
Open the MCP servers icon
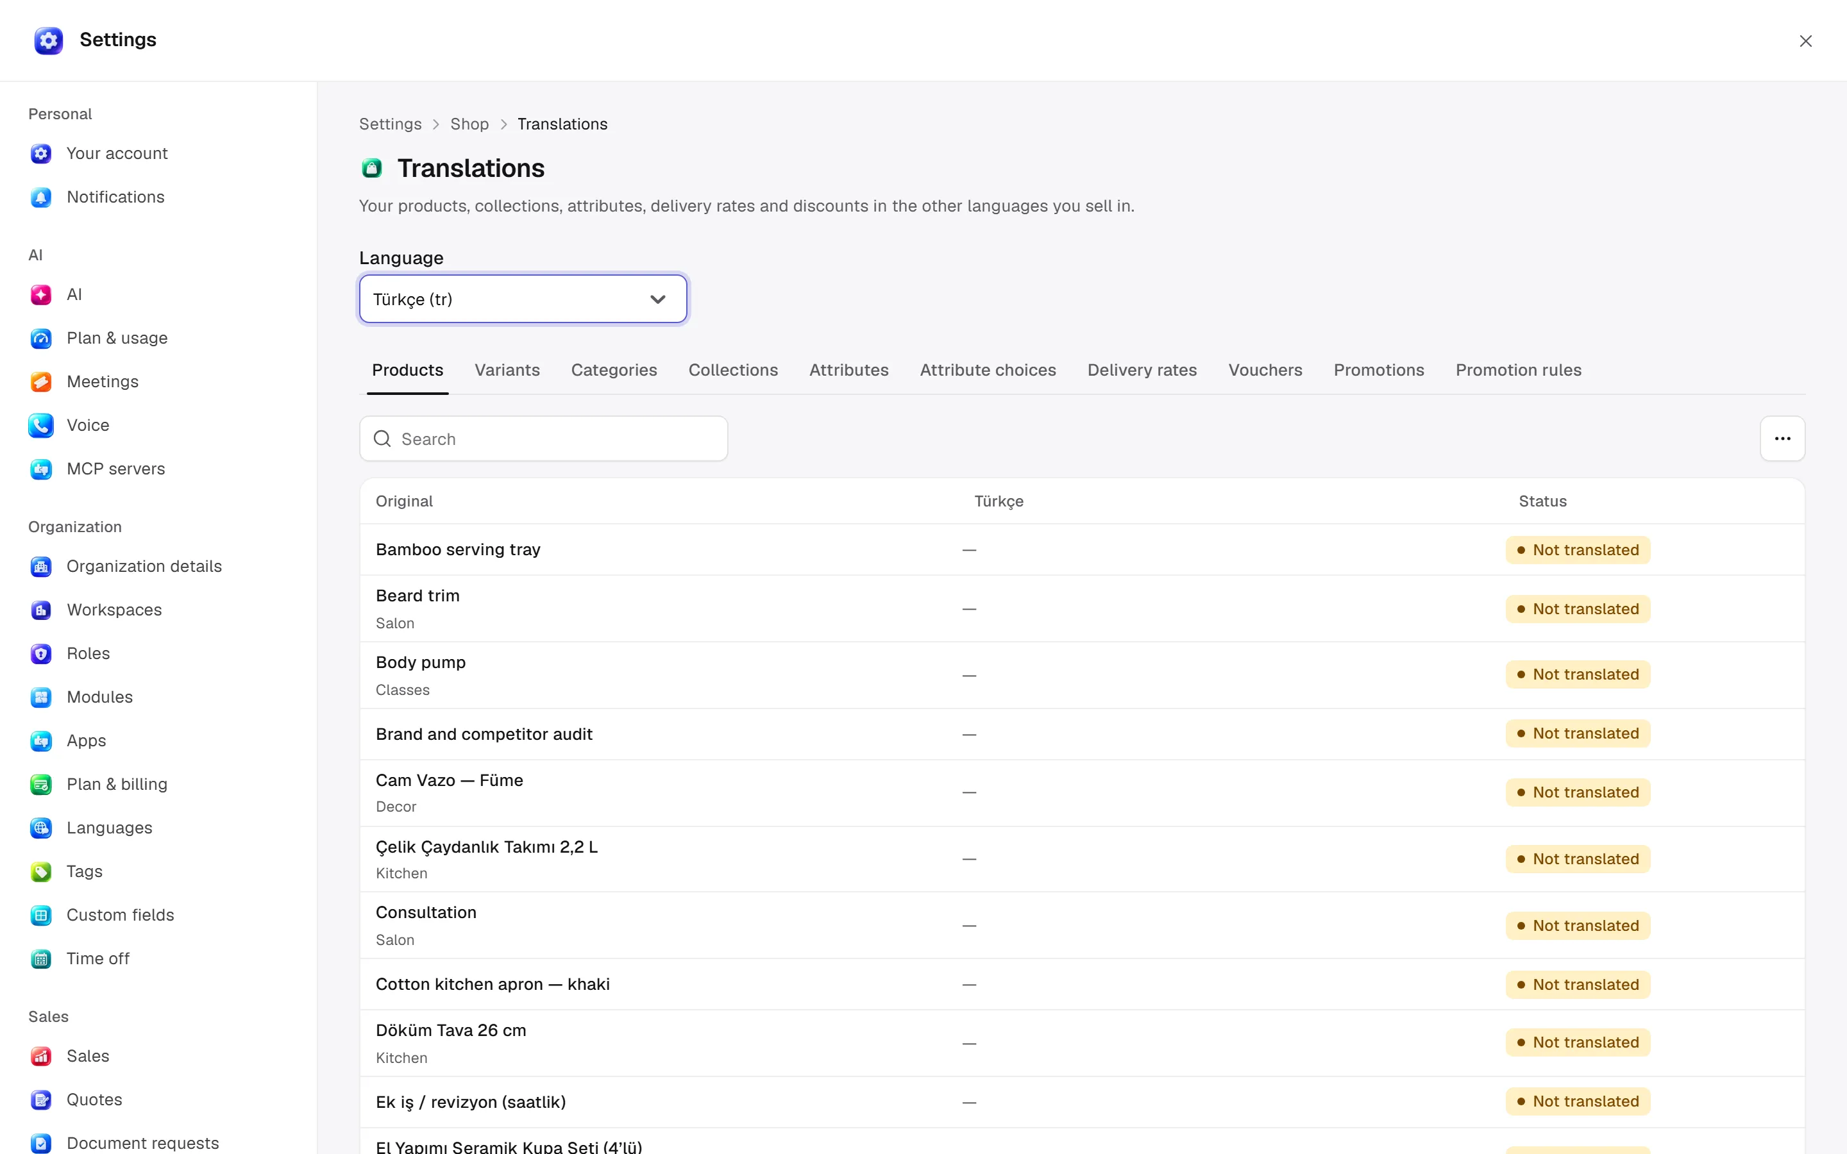[40, 469]
